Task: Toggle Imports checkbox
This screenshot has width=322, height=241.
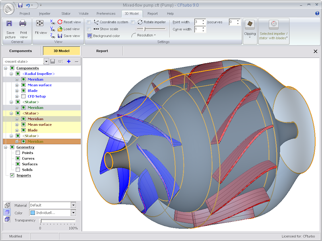Action: pyautogui.click(x=12, y=175)
